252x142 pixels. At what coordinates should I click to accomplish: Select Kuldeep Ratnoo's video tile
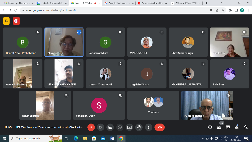[207, 105]
